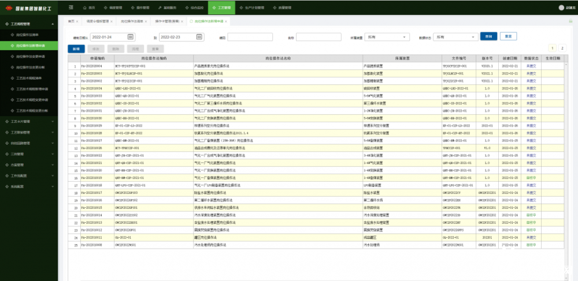578x281 pixels.
Task: Click icon beside 方案管理 in sidebar
Action: coord(7,165)
